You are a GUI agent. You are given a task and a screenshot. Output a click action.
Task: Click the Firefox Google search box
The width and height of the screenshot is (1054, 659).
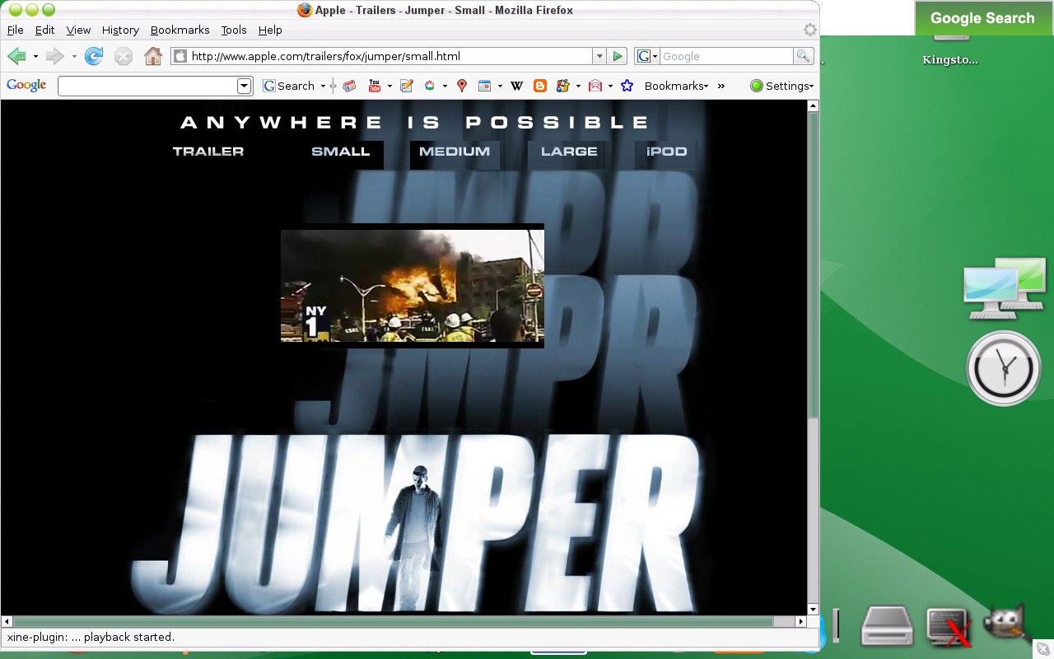coord(726,56)
